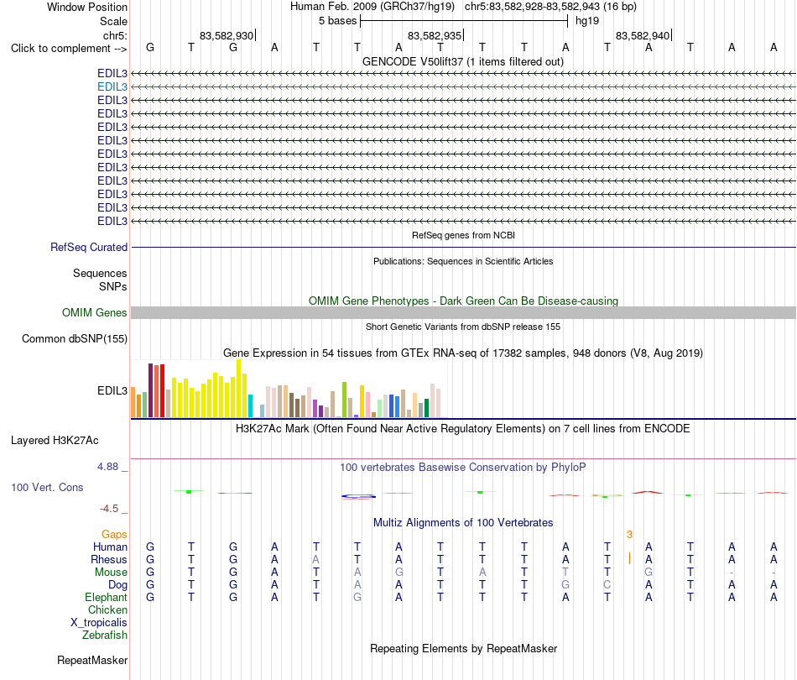Click the Sequences track label

click(x=100, y=273)
